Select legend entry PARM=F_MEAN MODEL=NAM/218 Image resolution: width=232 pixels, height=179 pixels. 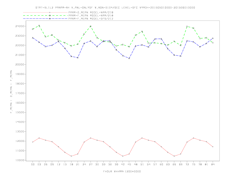click(91, 16)
